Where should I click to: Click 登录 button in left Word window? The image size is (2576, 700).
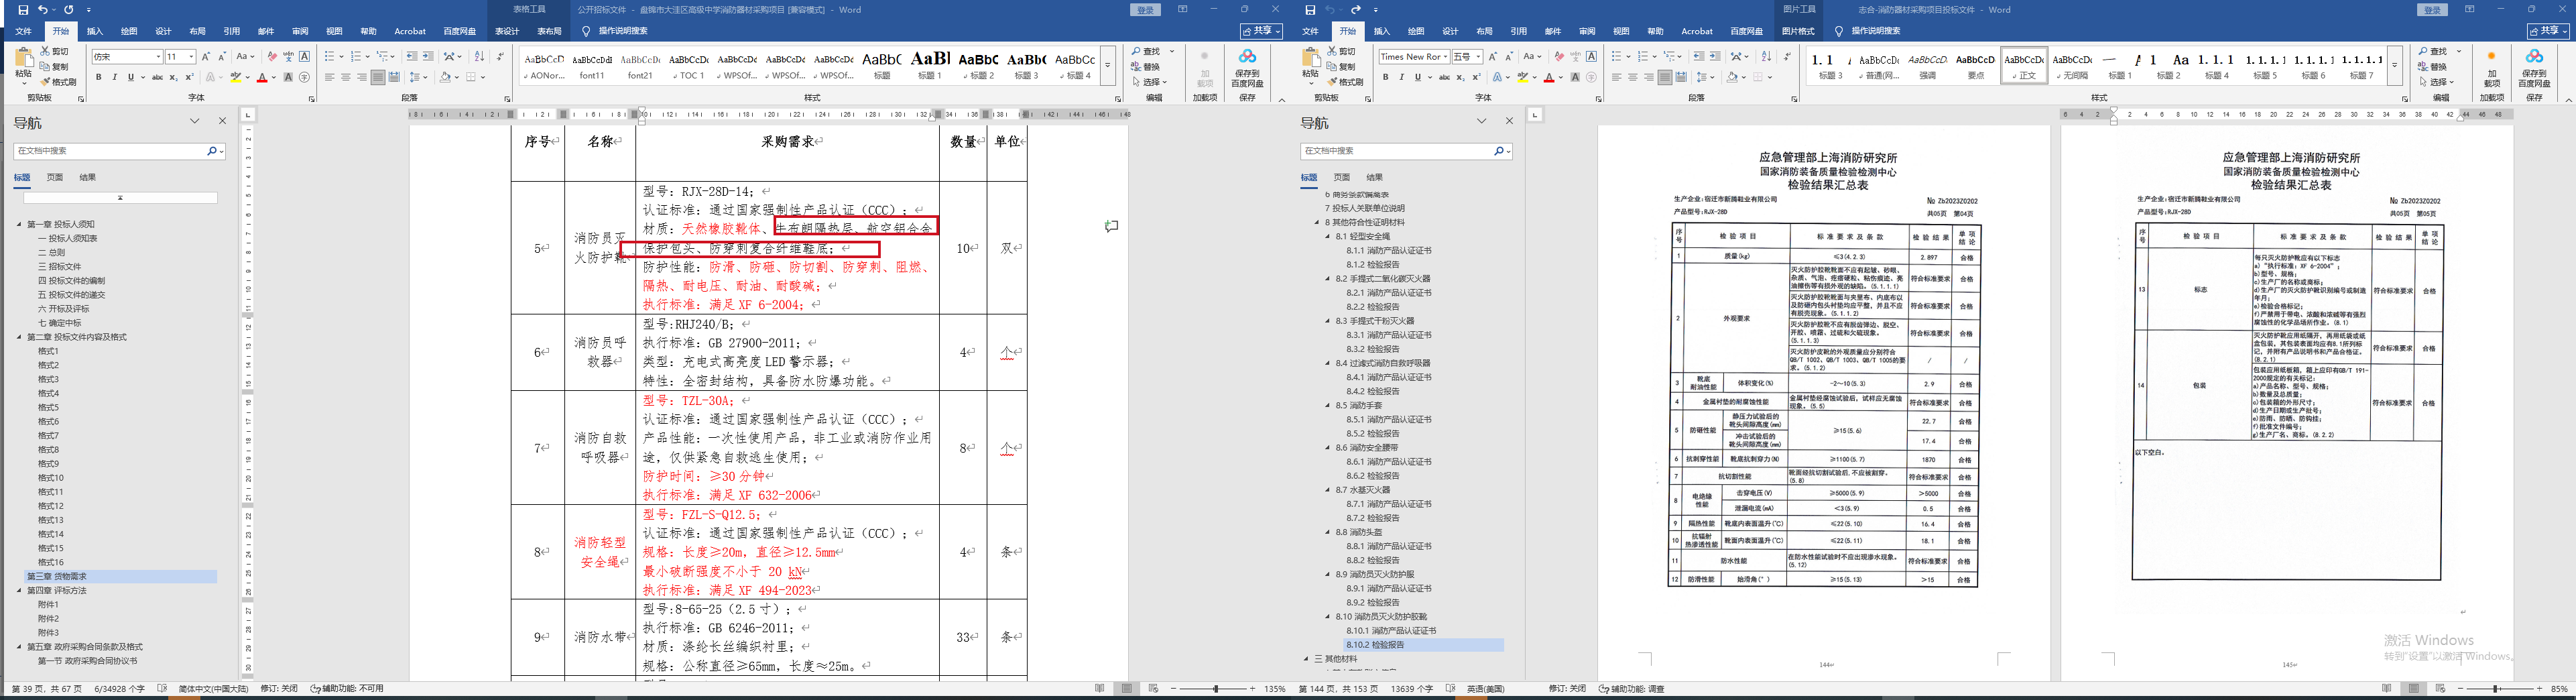[1146, 10]
